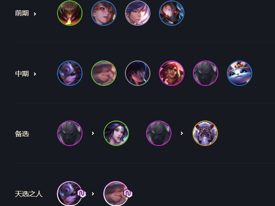The image size is (275, 206).
Task: Click the pink chosen badge on Lissandra
Action: point(82,194)
